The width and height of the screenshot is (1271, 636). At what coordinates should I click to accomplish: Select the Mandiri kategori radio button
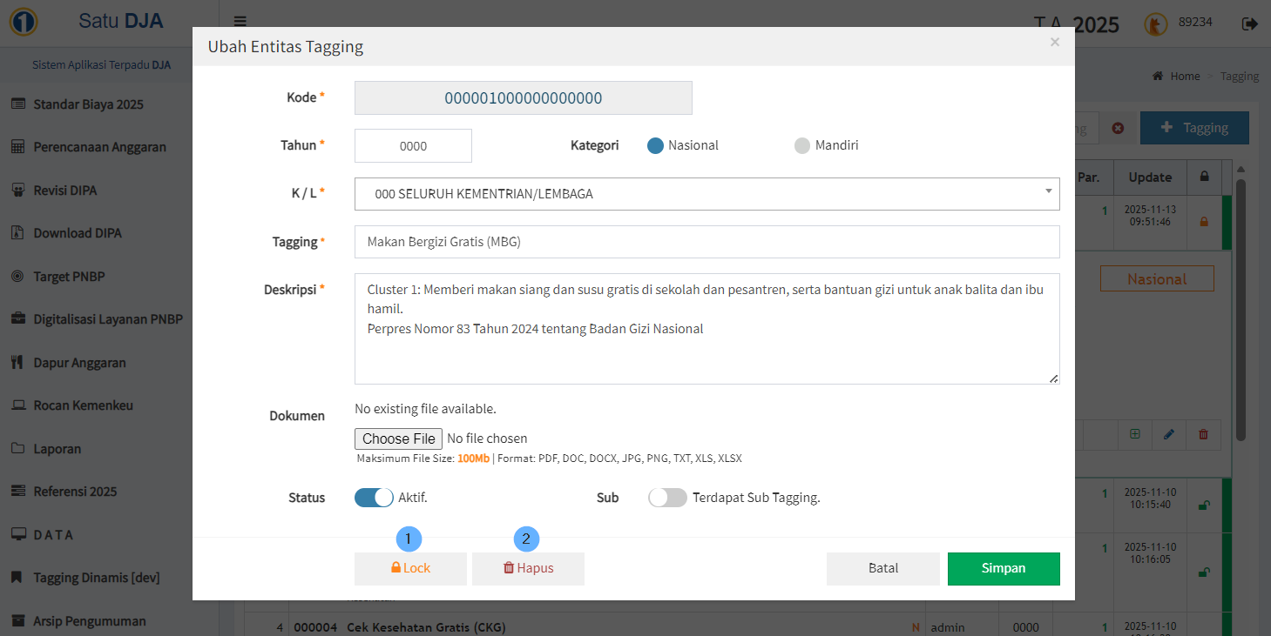802,145
